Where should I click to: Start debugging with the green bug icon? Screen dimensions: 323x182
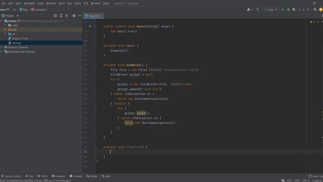point(288,10)
